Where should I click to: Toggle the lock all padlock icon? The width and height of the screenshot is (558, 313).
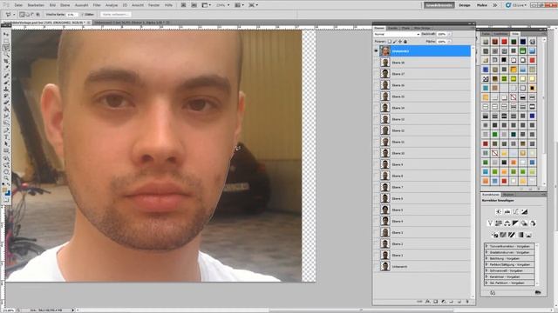405,42
